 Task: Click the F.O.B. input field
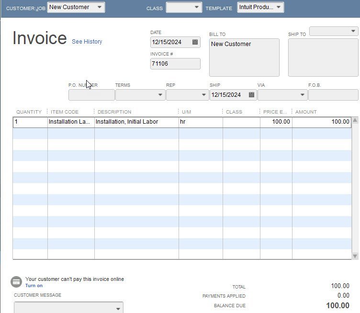[333, 95]
